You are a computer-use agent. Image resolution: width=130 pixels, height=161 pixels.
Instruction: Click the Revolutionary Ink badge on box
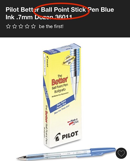point(69,60)
